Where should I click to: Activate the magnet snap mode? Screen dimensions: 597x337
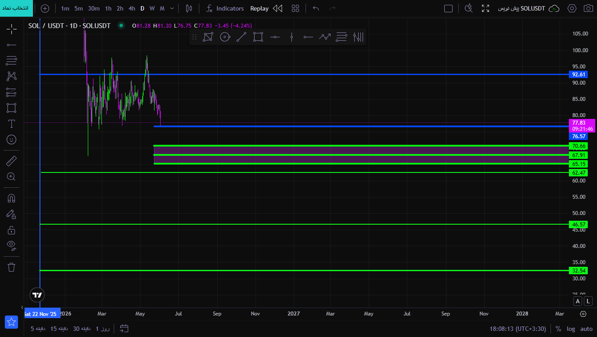(x=11, y=198)
